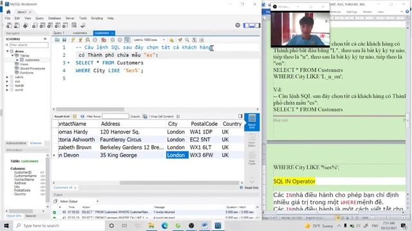Save snippet star icon in query toolbar
This screenshot has height=231, width=412.
(x=171, y=40)
